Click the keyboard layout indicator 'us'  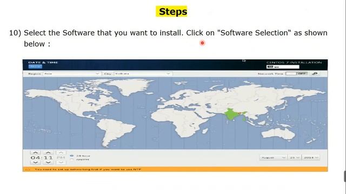283,67
